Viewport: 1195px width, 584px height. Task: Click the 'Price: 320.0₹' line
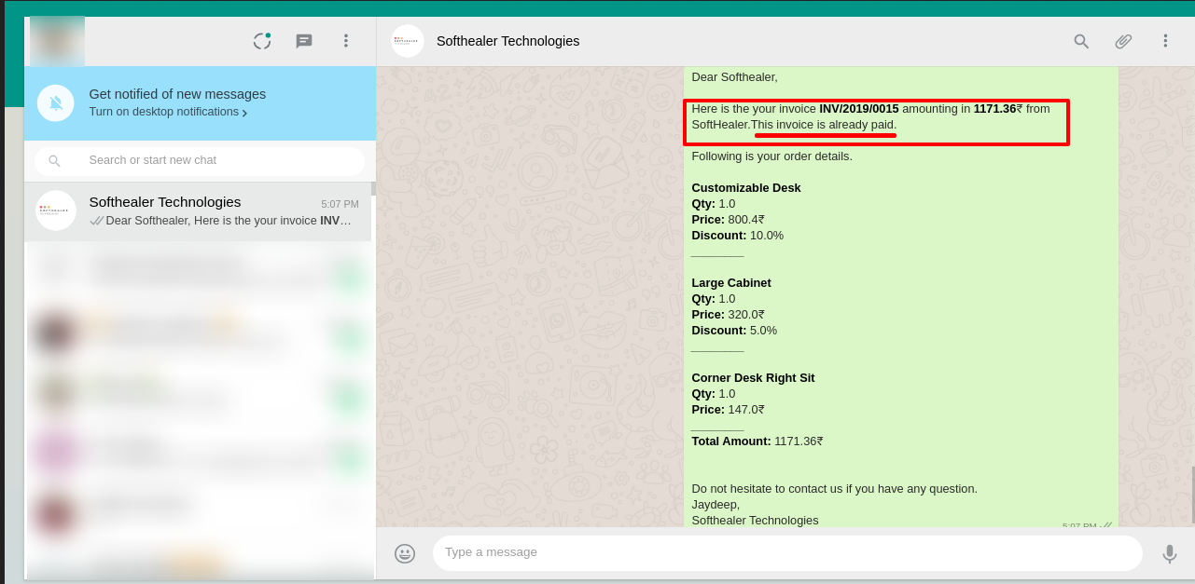728,314
